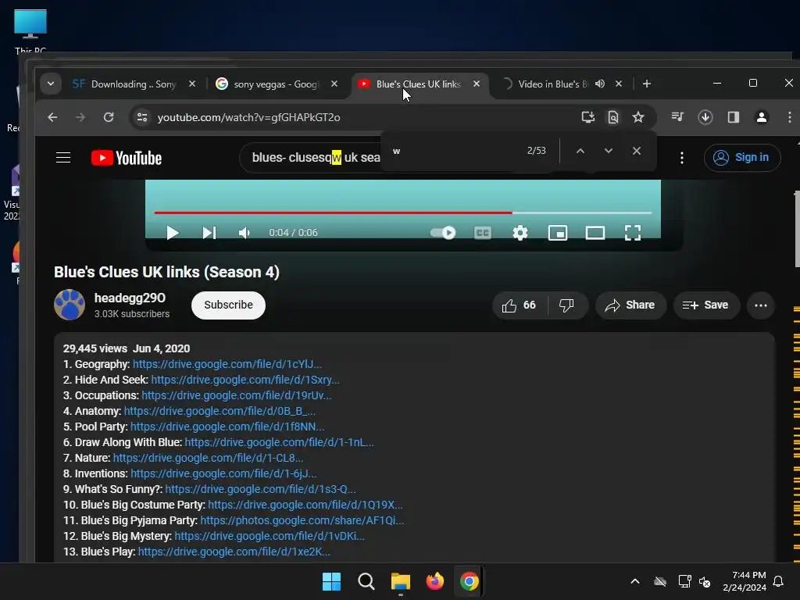Go to the YouTube home logo
The height and width of the screenshot is (600, 800).
point(127,158)
